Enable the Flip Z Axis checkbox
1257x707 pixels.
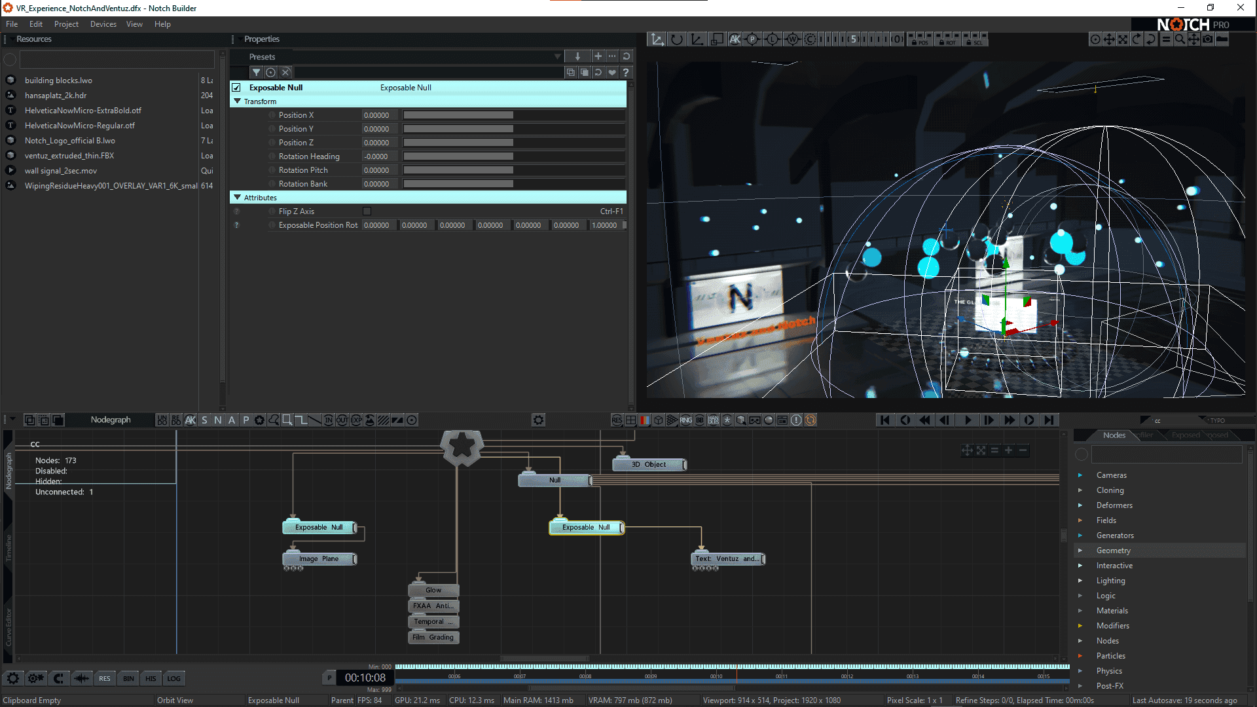367,211
